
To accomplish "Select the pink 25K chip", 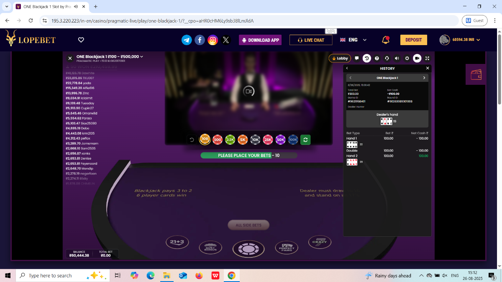I will pyautogui.click(x=268, y=140).
